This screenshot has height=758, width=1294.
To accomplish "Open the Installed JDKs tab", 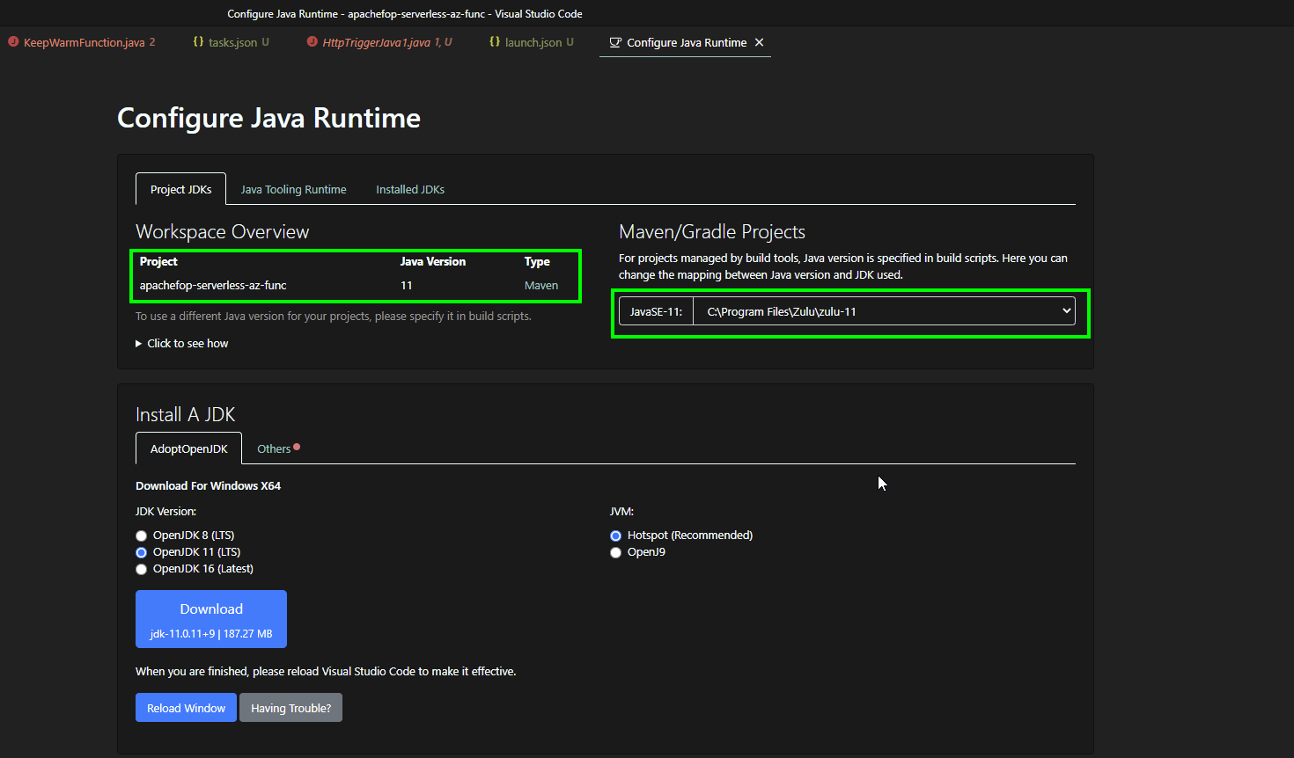I will pos(410,189).
